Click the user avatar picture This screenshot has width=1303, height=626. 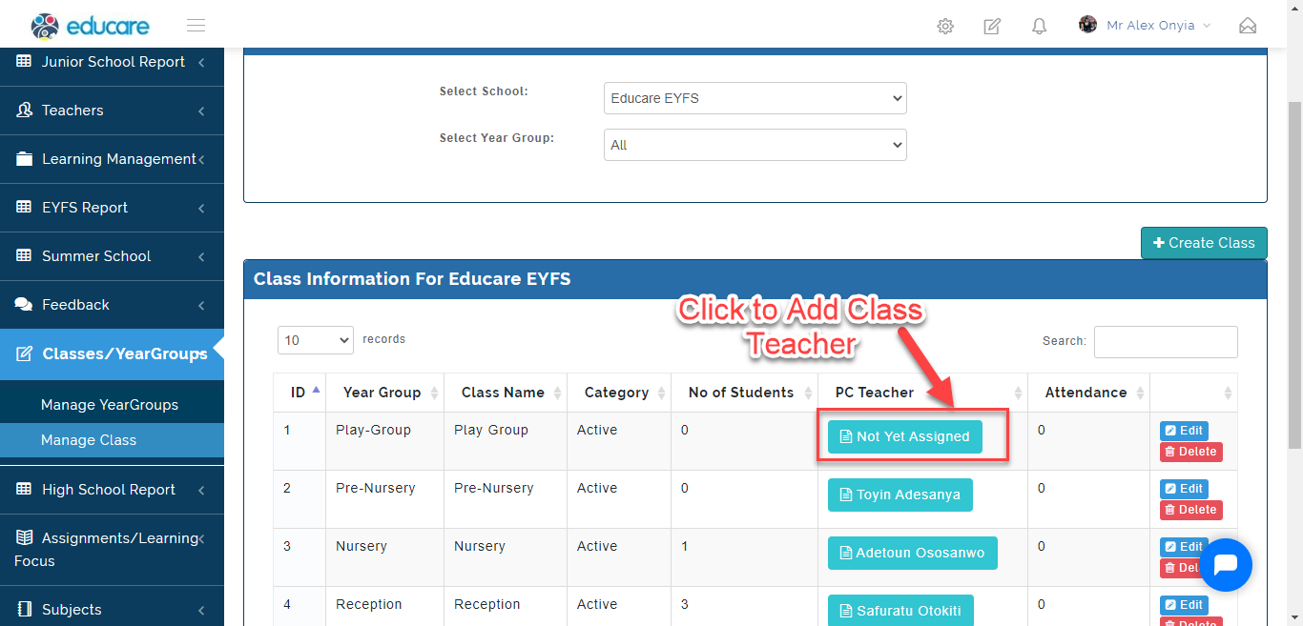tap(1087, 25)
